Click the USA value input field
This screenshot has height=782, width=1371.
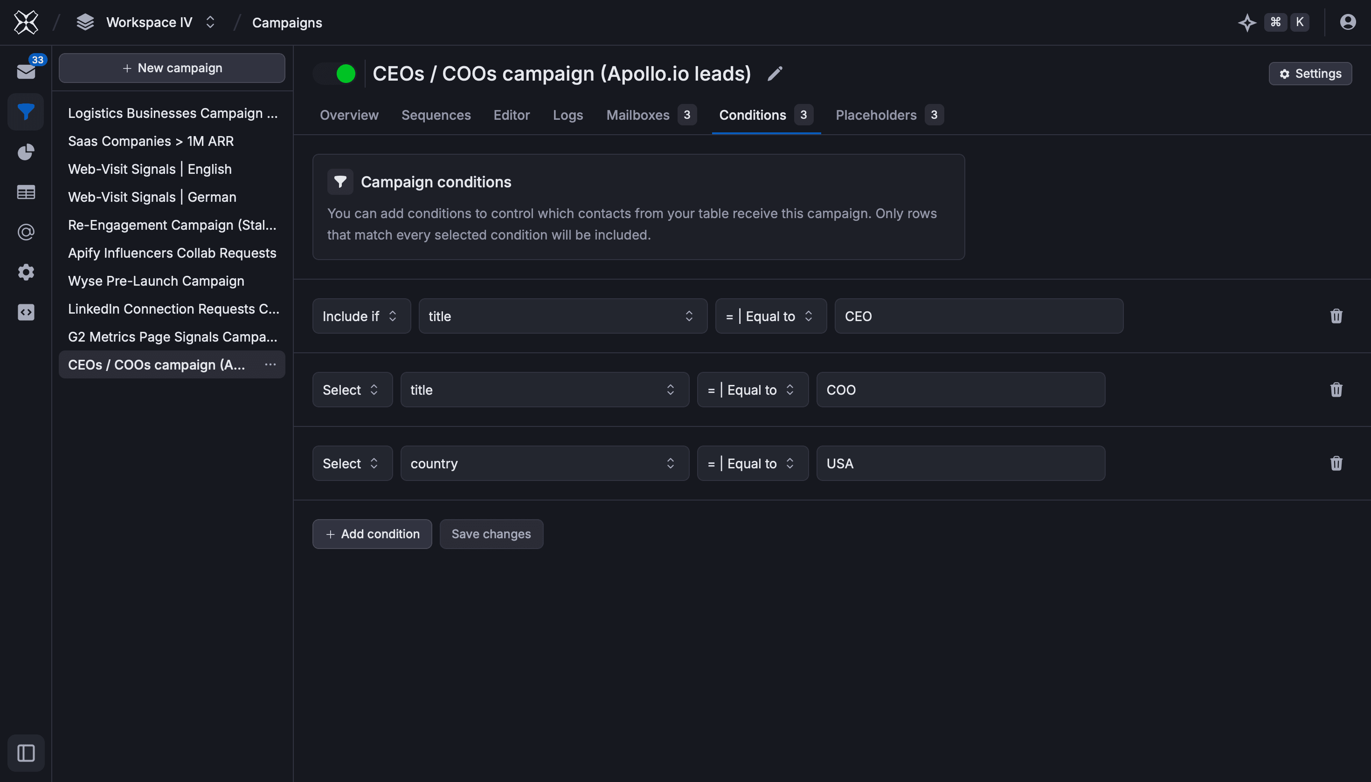[x=960, y=463]
